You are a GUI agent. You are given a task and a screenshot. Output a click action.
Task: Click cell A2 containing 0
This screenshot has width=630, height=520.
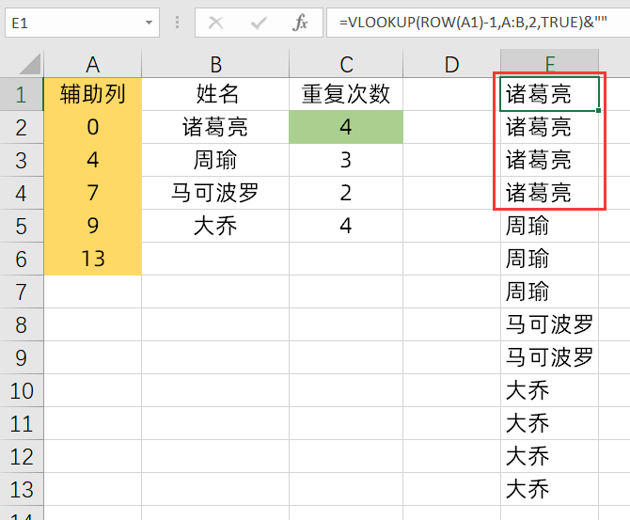pos(93,127)
